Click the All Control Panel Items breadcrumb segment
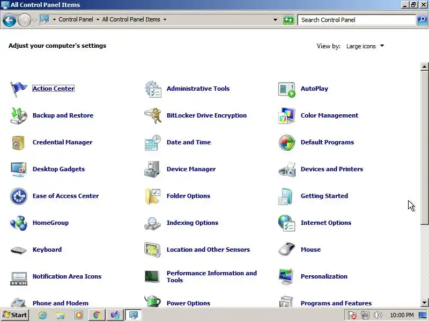The image size is (429, 322). tap(131, 20)
